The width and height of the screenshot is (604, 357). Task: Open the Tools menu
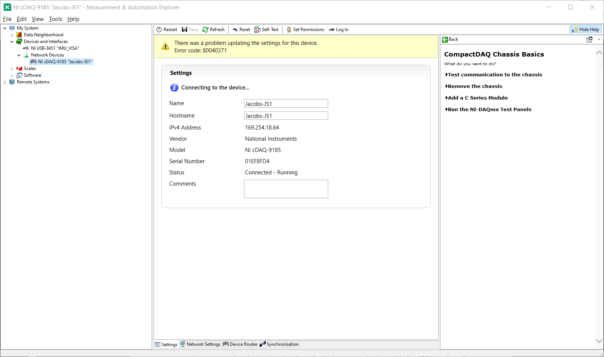click(x=55, y=19)
